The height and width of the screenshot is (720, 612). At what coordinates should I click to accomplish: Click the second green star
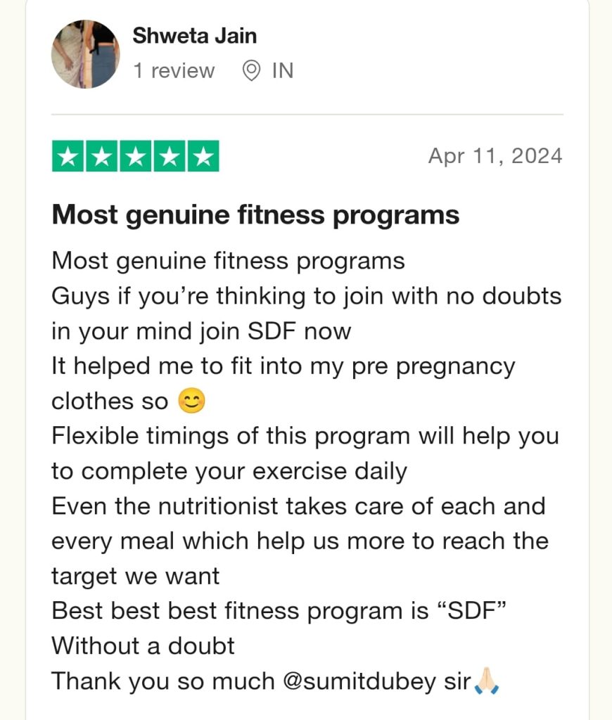[102, 156]
